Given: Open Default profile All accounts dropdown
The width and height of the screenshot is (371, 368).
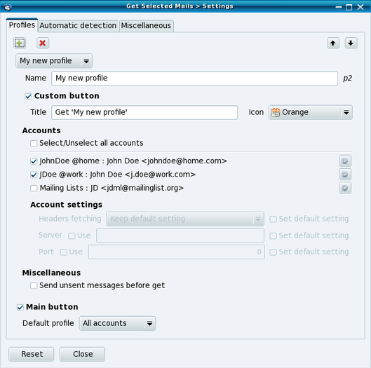Looking at the screenshot, I should click(117, 323).
